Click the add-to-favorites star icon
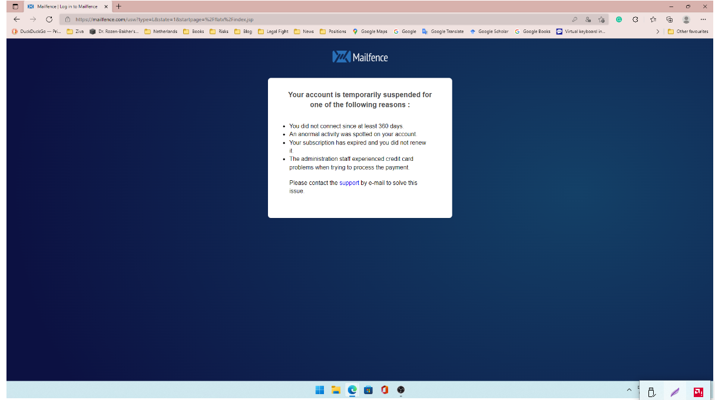The height and width of the screenshot is (400, 715). click(x=603, y=19)
